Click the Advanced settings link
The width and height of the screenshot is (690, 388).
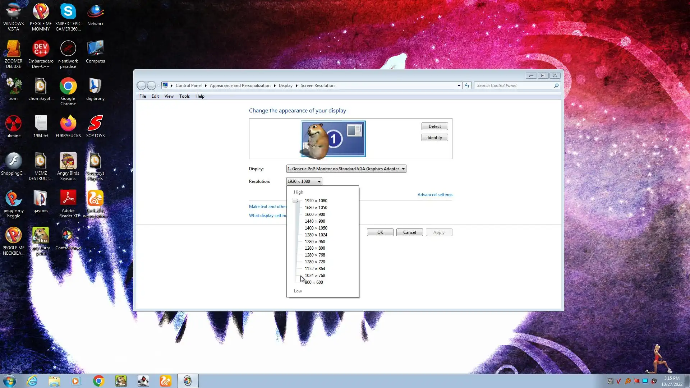click(435, 195)
